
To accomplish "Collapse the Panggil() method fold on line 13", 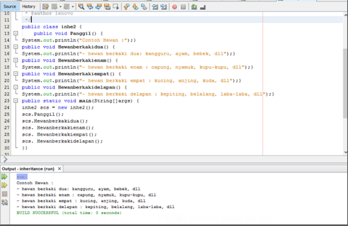I will (16, 34).
